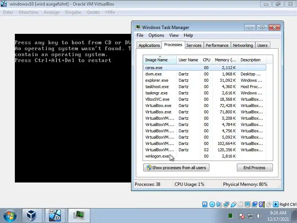The width and height of the screenshot is (297, 223).
Task: Click the display indicator in VirtualBox status bar
Action: click(247, 204)
